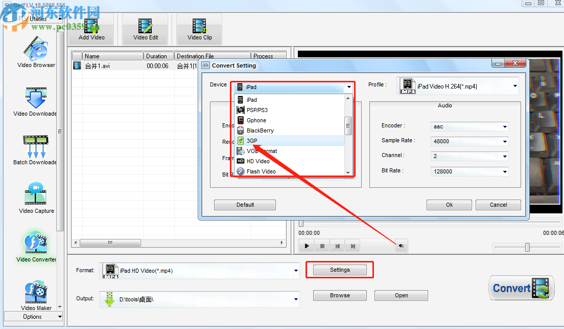Click the playback seek slider thumb
564x329 pixels.
pos(301,224)
